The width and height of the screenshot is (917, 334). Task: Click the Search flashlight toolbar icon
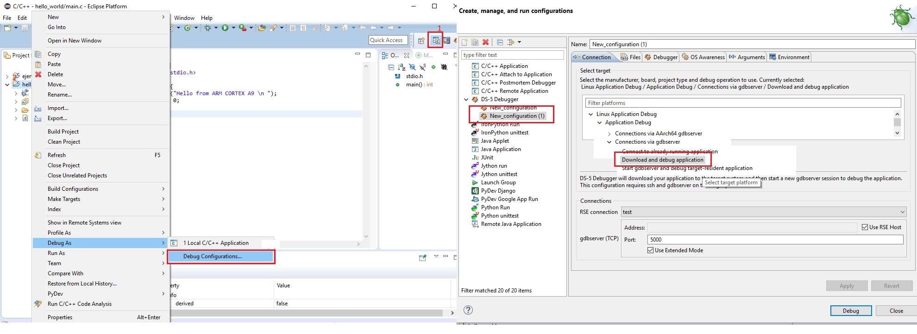point(273,28)
